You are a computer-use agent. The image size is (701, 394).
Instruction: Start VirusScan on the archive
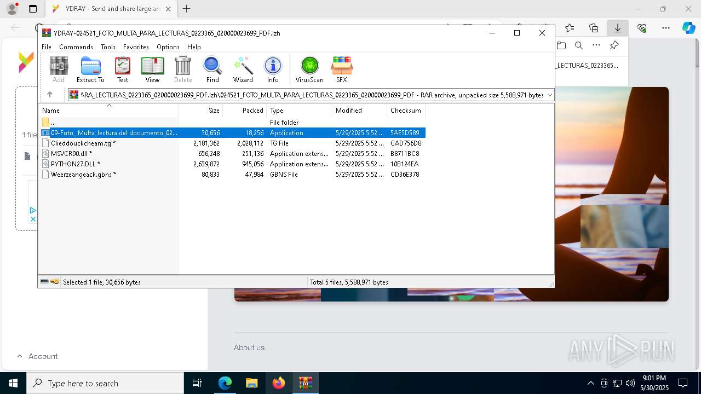pyautogui.click(x=309, y=69)
